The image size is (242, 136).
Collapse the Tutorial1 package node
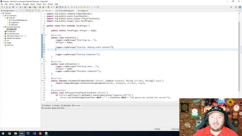click(5, 18)
